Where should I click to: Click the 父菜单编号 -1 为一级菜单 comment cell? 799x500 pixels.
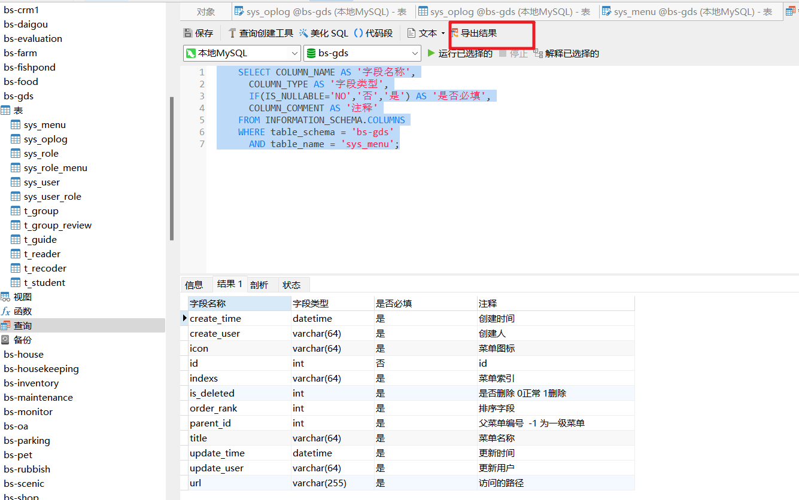point(556,423)
